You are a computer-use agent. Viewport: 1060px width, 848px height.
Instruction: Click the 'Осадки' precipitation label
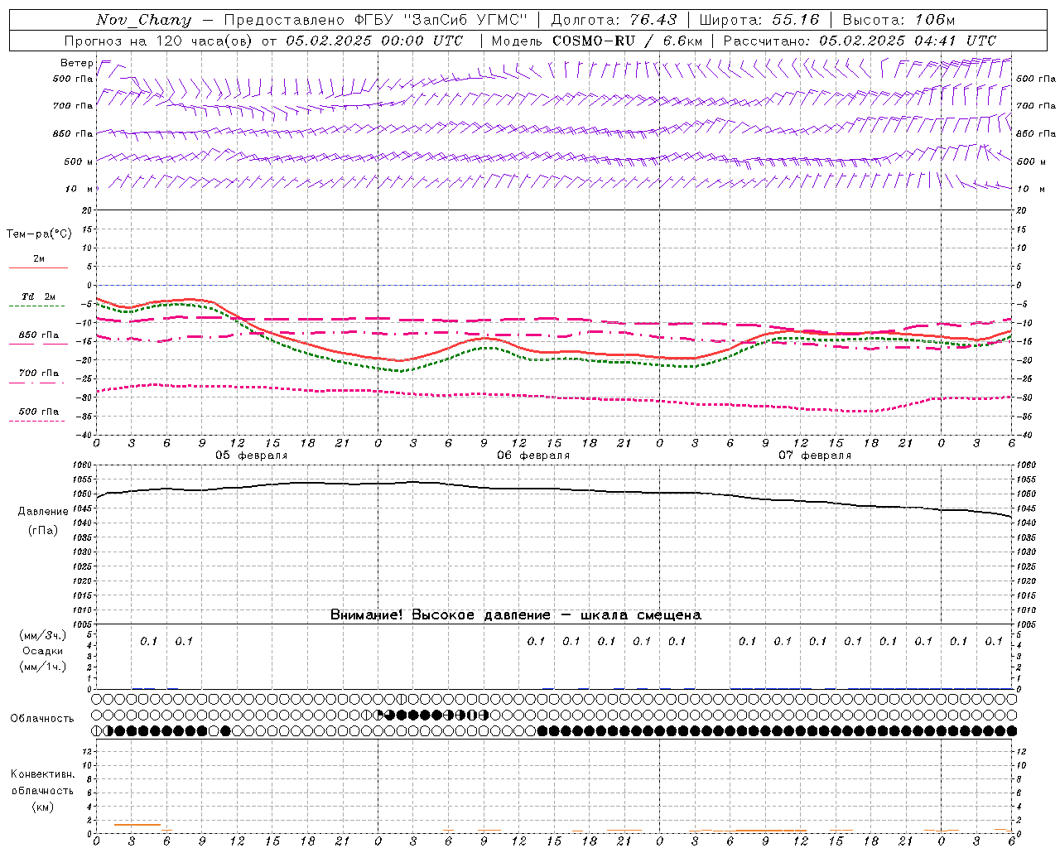point(43,651)
